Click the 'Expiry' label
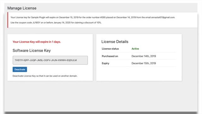Screen dimensions: 202x114 pyautogui.click(x=105, y=63)
